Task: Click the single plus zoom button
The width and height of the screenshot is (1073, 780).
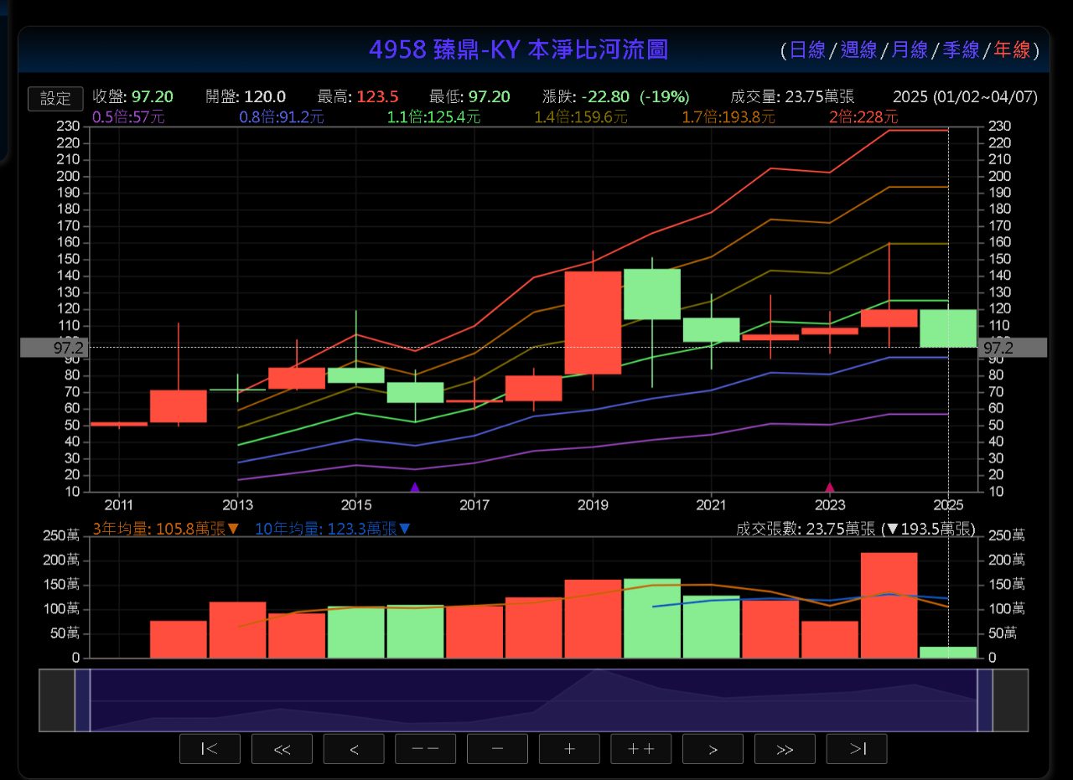Action: coord(569,749)
